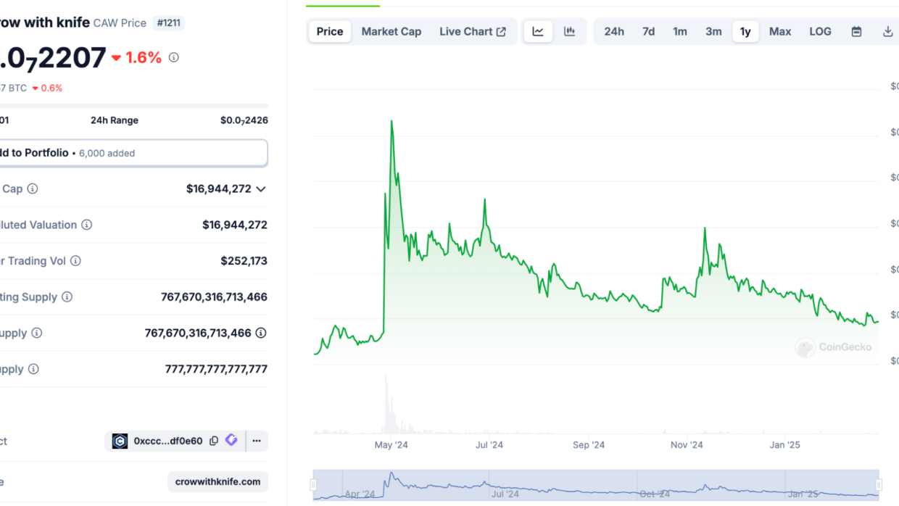899x506 pixels.
Task: Click Nov '24 axis label on chart
Action: point(687,444)
